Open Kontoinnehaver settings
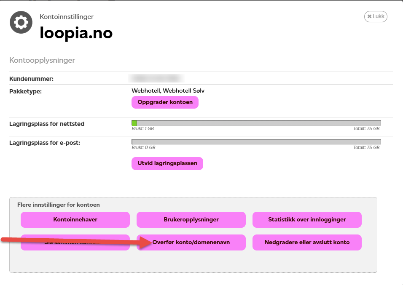Image resolution: width=403 pixels, height=285 pixels. 75,219
